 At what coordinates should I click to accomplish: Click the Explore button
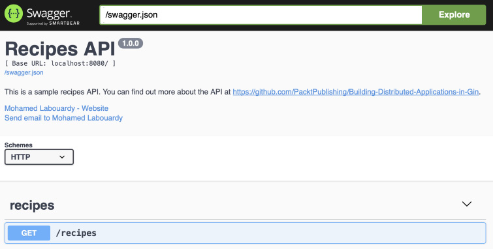click(x=454, y=15)
